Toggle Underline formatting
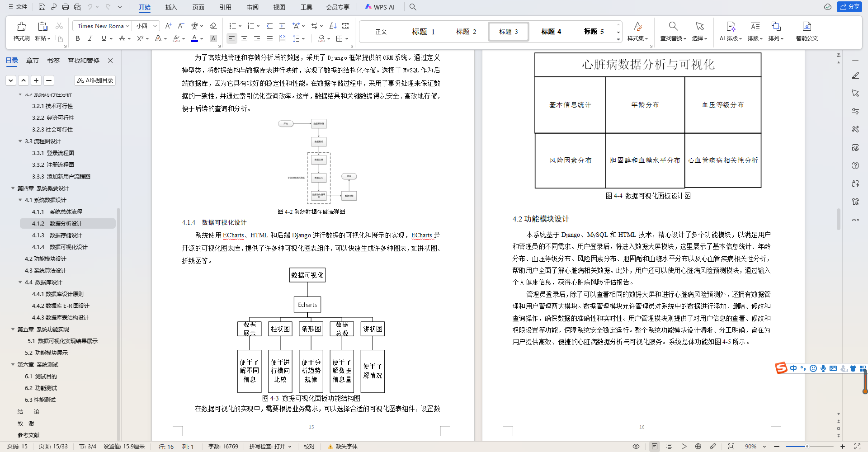The height and width of the screenshot is (452, 868). coord(104,38)
